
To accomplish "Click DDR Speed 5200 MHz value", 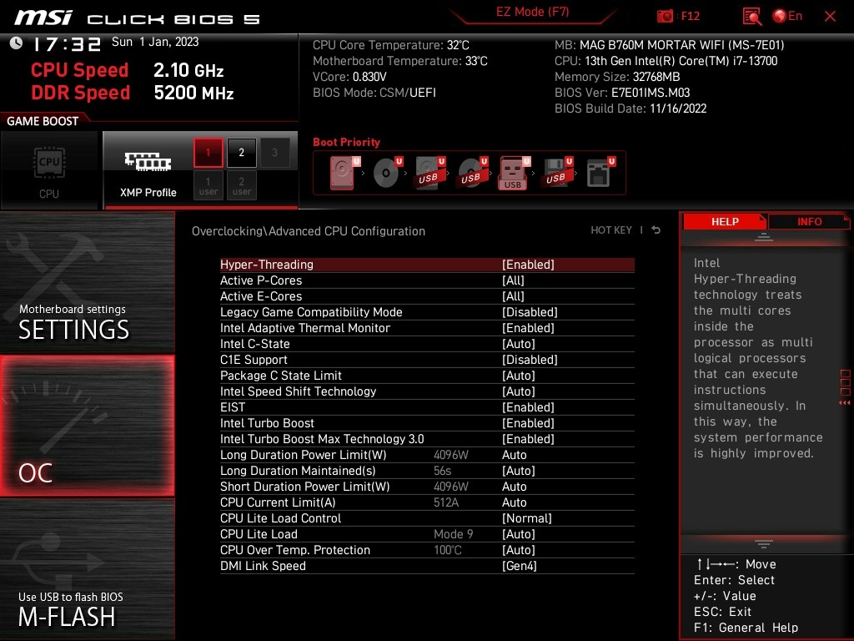I will point(193,93).
